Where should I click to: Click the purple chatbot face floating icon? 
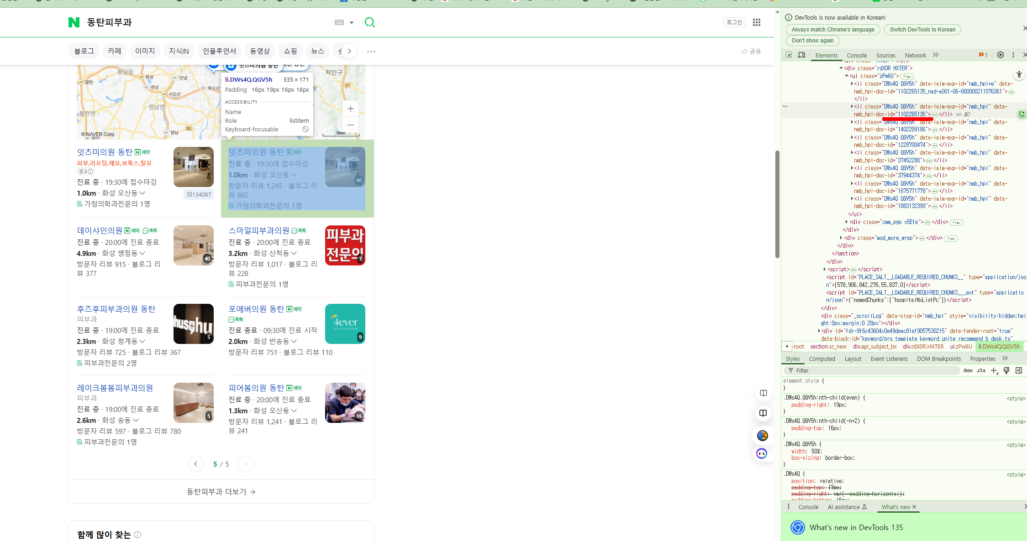click(762, 453)
